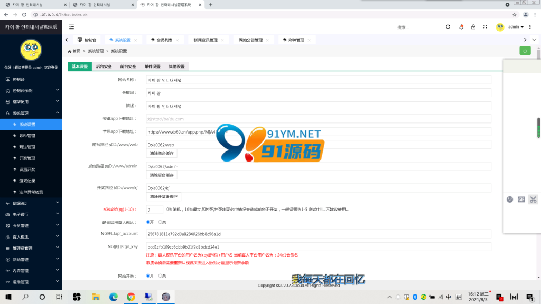Click the Chrome icon on the taskbar
This screenshot has height=304, width=541.
[131, 297]
